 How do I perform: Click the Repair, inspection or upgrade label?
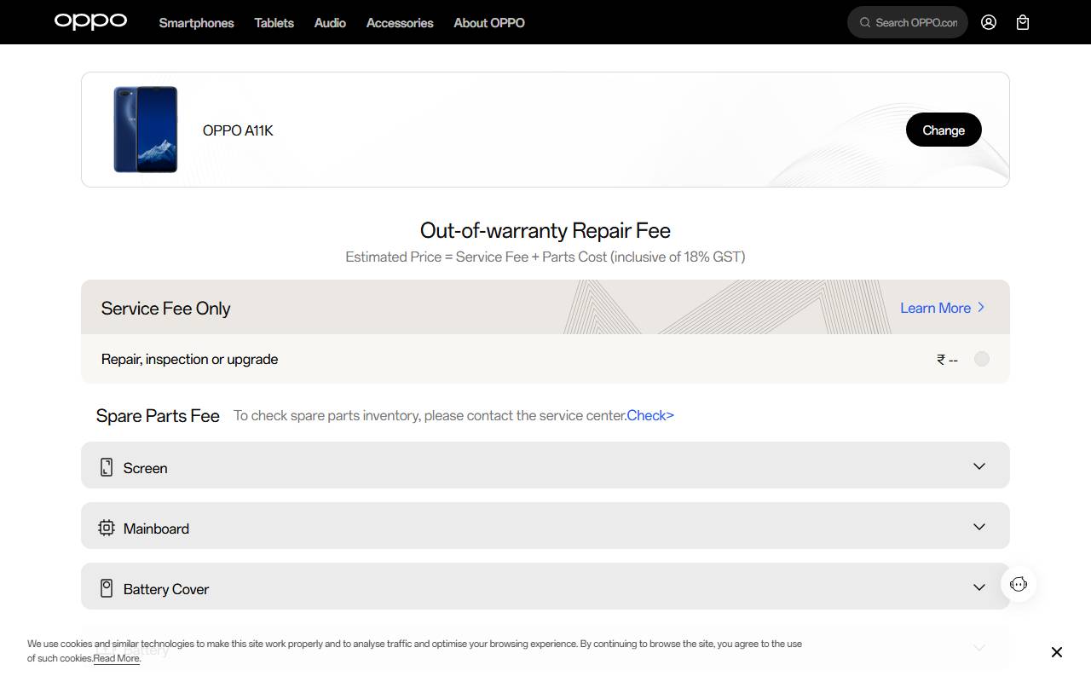coord(190,359)
